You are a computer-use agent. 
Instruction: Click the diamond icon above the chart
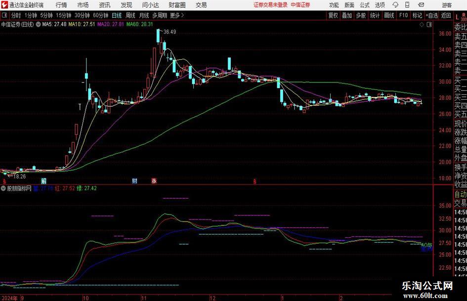point(422,25)
